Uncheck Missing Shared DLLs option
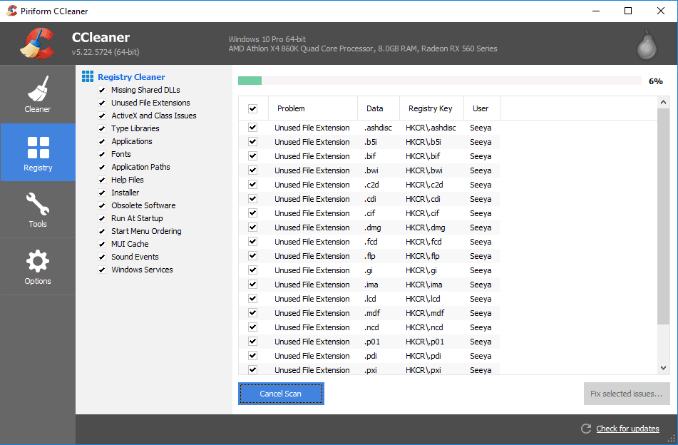The width and height of the screenshot is (678, 445). coord(102,90)
